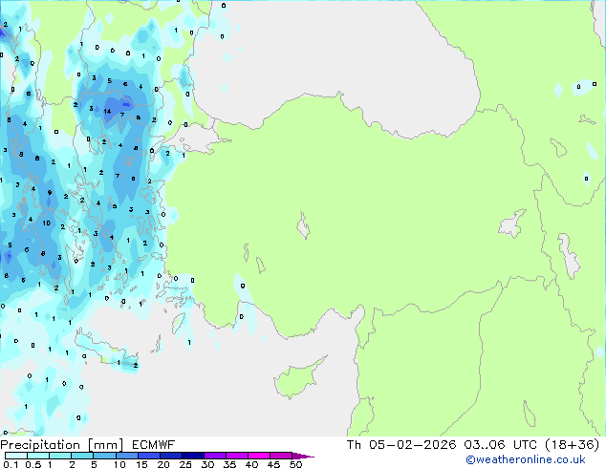Select the '[mm]' unit label
Viewport: 606px width, 468px height.
(x=106, y=445)
